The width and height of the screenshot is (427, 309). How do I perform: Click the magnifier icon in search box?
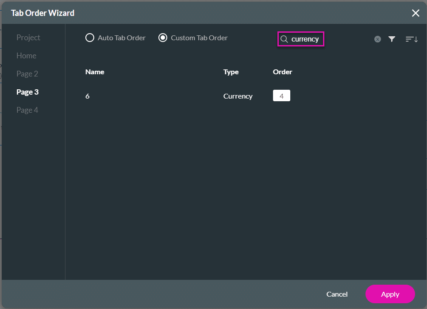tap(284, 39)
